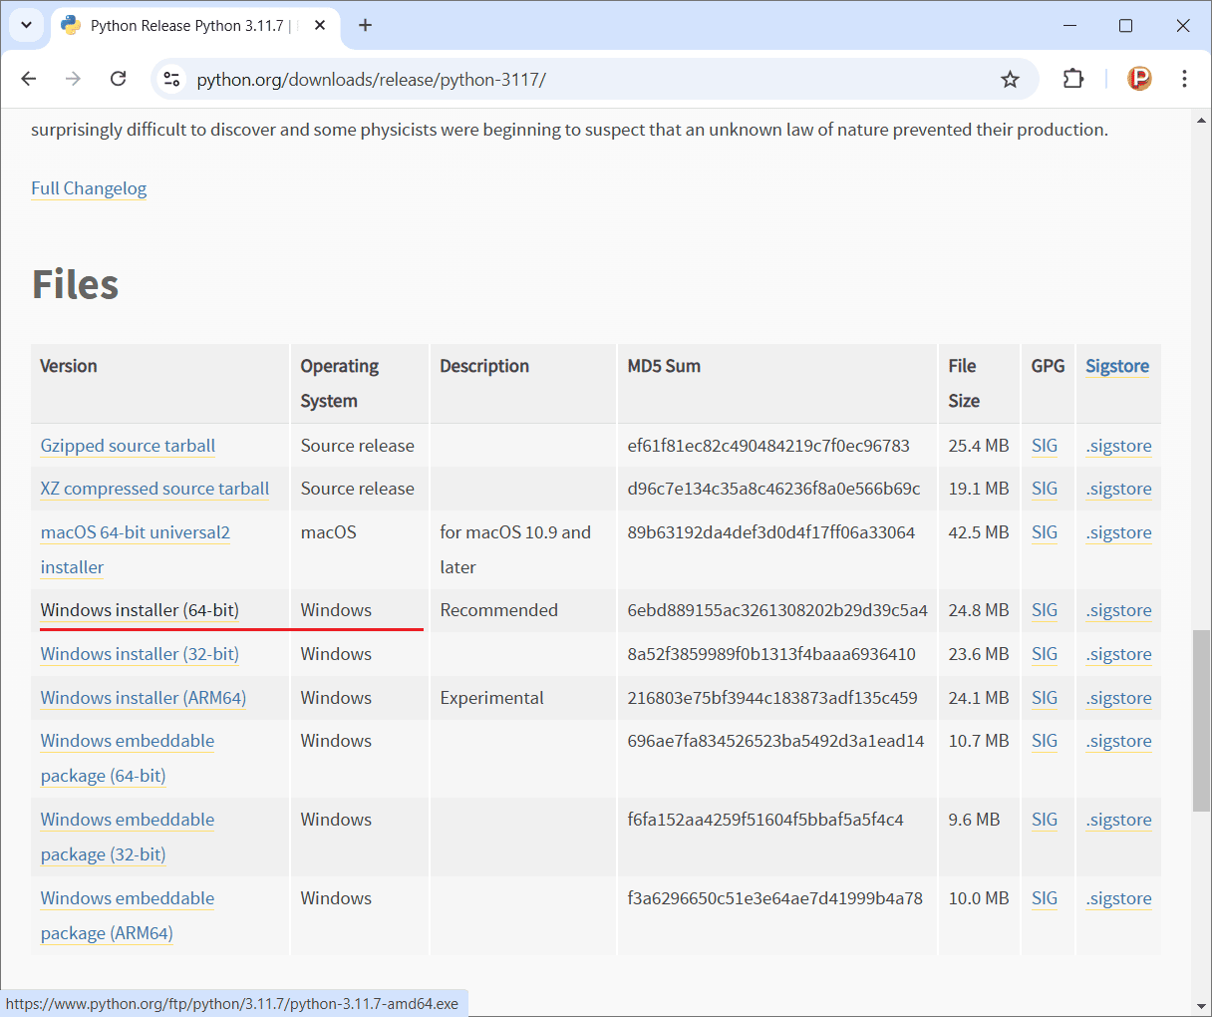Open .sigstore link for XZ compressed tarball
The width and height of the screenshot is (1212, 1017).
pyautogui.click(x=1118, y=489)
